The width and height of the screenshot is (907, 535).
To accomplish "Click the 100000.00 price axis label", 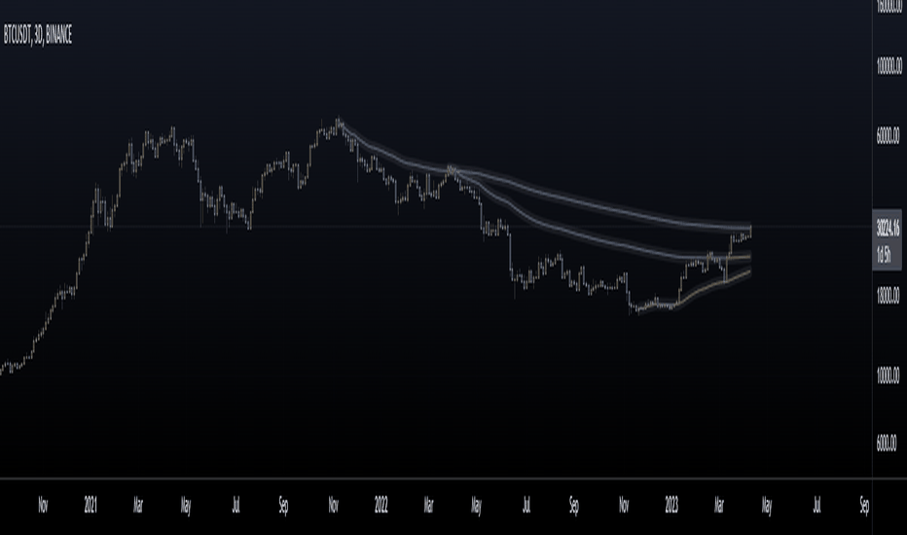I will click(889, 66).
